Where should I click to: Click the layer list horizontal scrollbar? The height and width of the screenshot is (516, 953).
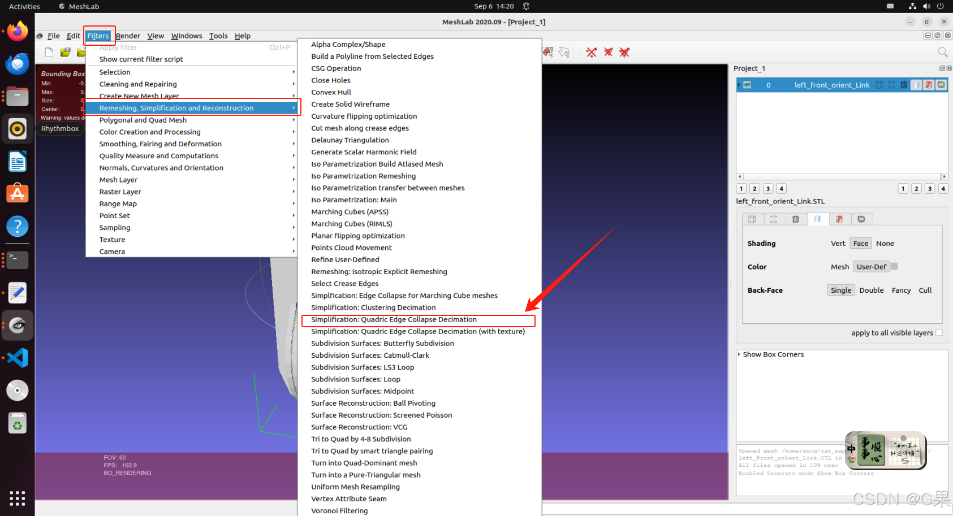(842, 176)
